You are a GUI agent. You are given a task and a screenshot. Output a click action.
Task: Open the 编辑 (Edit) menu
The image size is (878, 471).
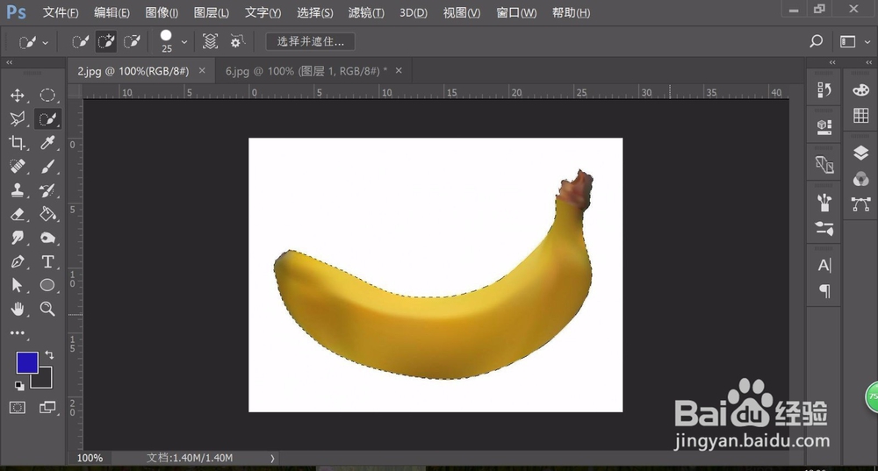(x=112, y=12)
